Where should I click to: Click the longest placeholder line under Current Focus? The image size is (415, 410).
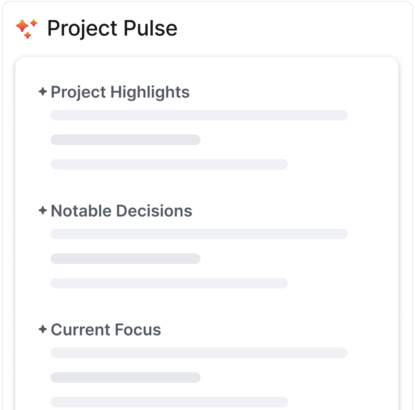coord(199,353)
